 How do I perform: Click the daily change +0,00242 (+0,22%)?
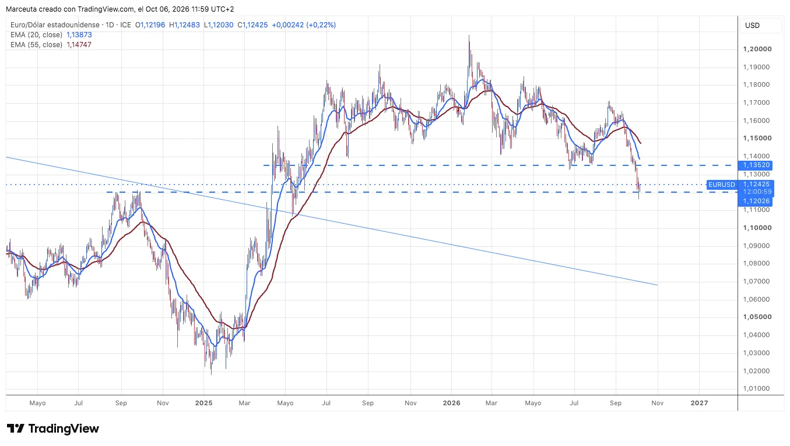(x=304, y=25)
